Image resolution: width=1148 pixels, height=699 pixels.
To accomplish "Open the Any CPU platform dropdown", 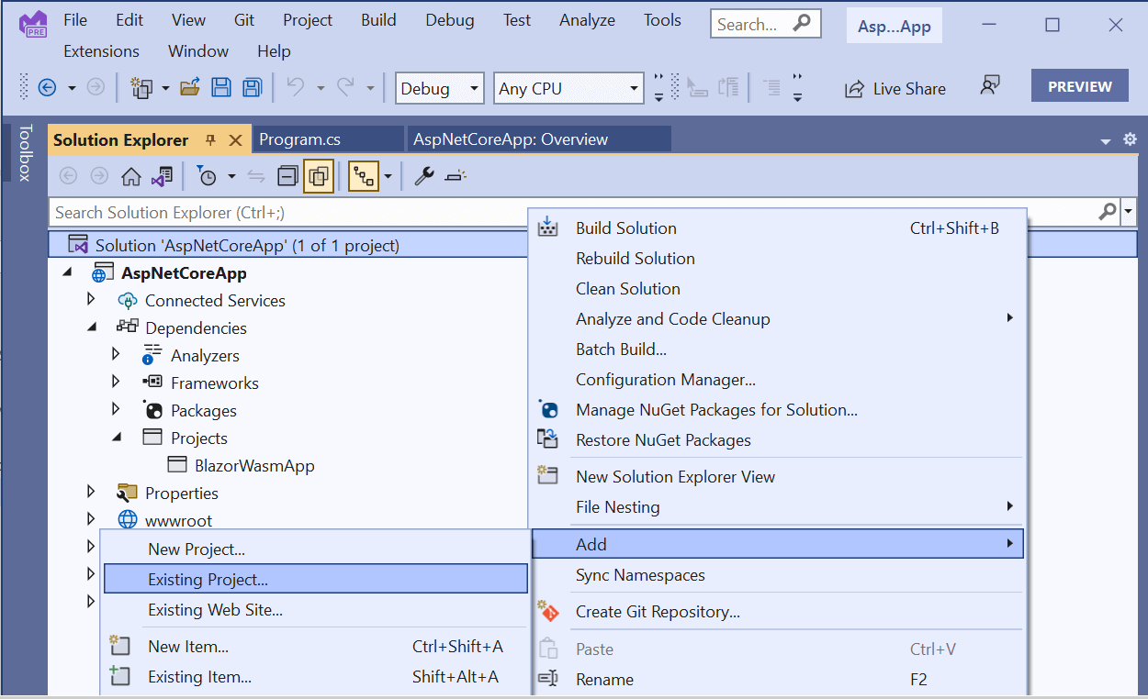I will (568, 88).
